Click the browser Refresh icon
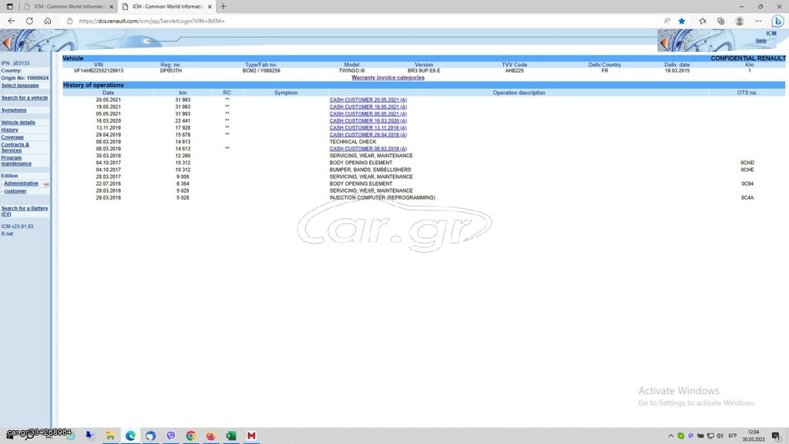789x444 pixels. pos(29,21)
